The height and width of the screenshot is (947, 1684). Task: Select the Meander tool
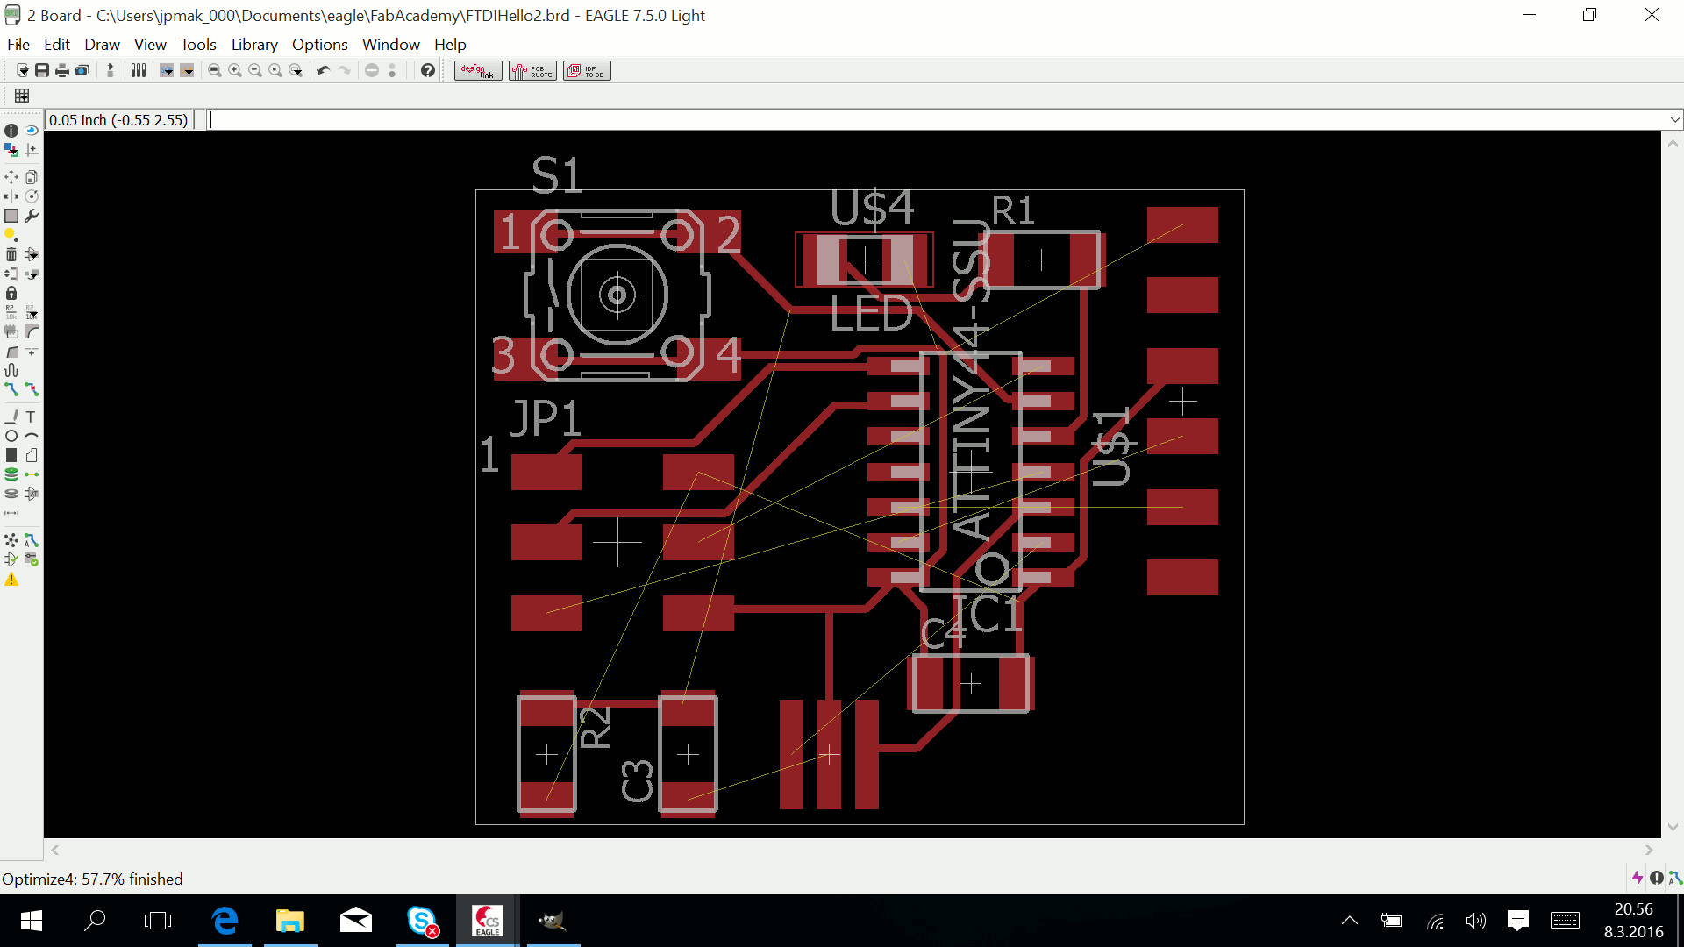pos(11,370)
